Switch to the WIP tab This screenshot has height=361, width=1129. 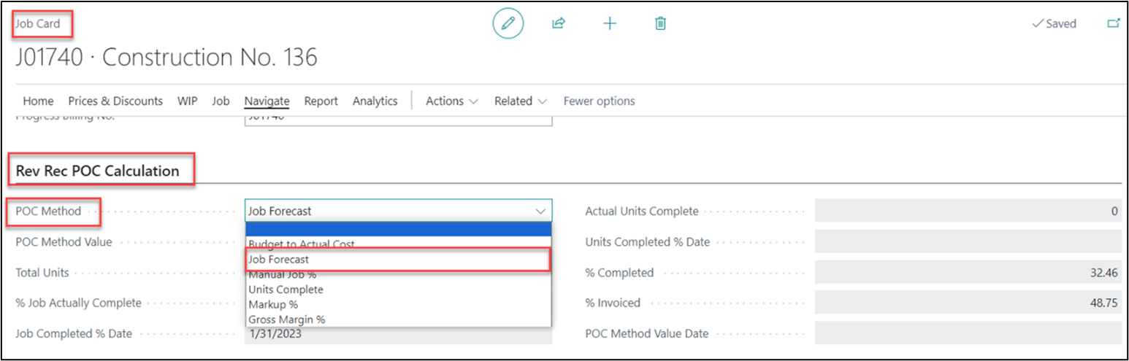tap(187, 101)
